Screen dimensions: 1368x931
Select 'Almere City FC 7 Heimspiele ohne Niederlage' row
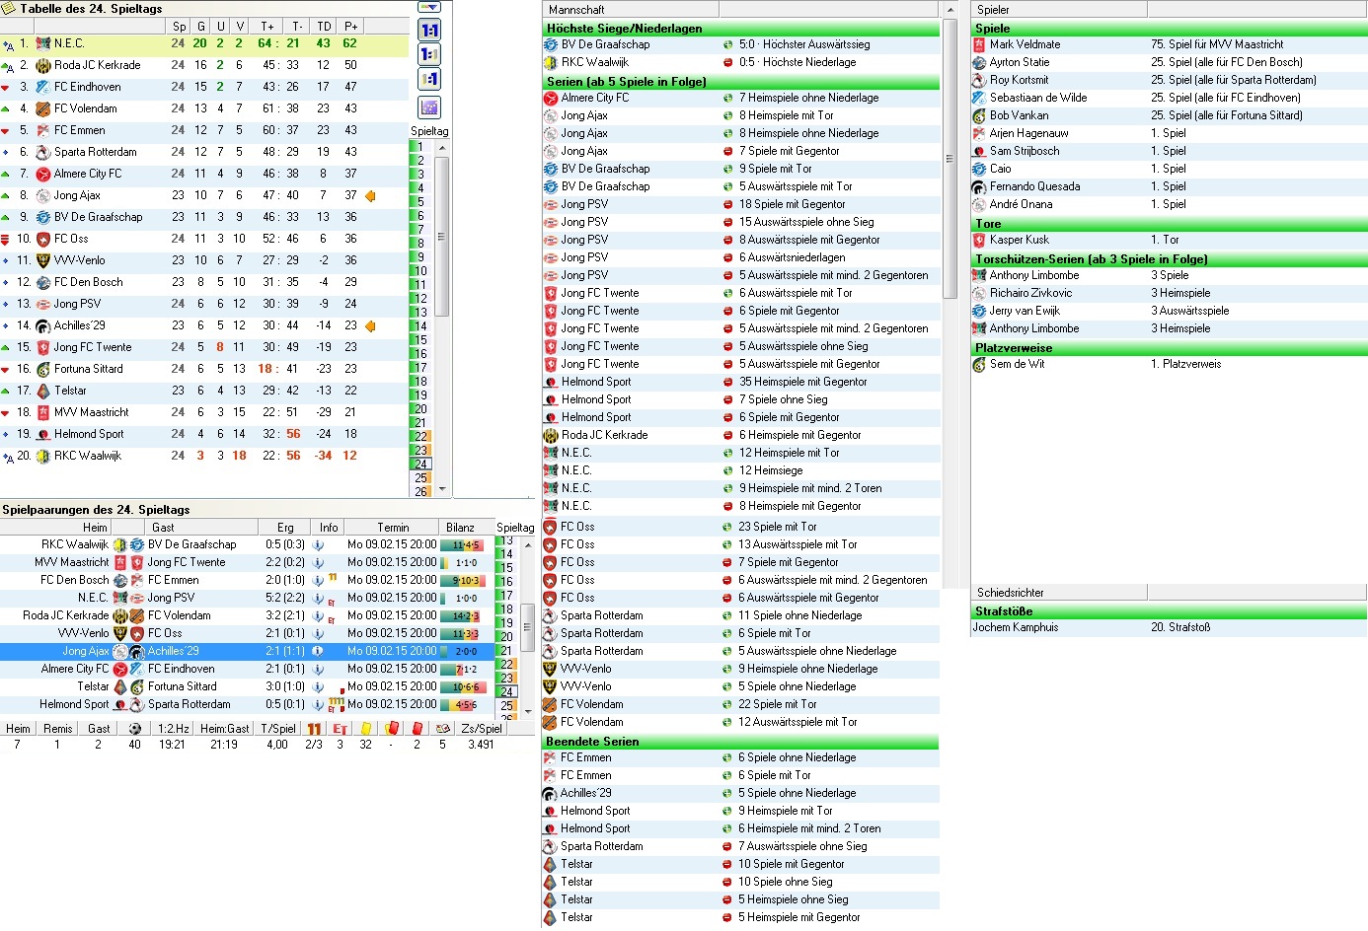740,98
